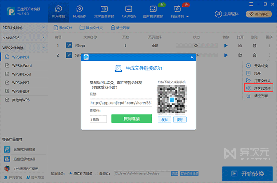Click 添加文件 add file button
Viewport: 277px width, 183px height.
63,28
